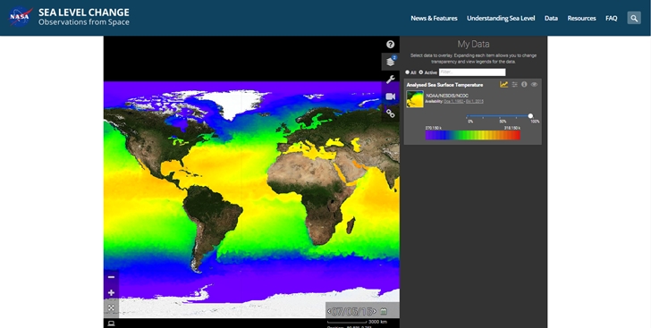
Task: Open the chart icon for Sea Surface Temperature
Action: pos(503,84)
